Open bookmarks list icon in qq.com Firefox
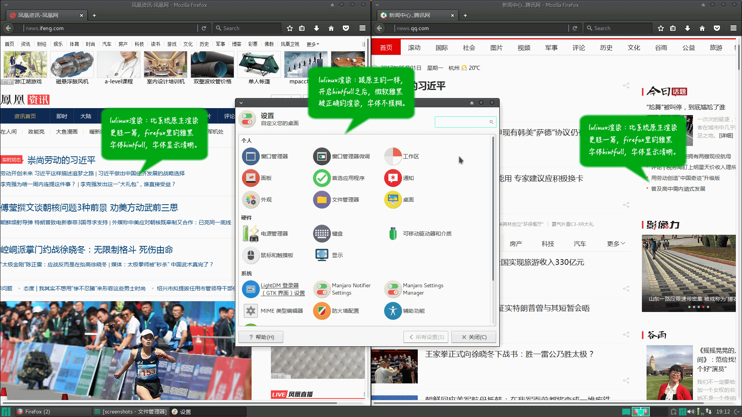The width and height of the screenshot is (742, 417). click(x=673, y=28)
